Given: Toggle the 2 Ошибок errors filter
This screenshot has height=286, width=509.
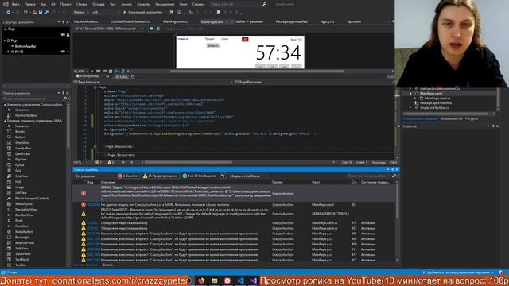Looking at the screenshot, I should [128, 176].
